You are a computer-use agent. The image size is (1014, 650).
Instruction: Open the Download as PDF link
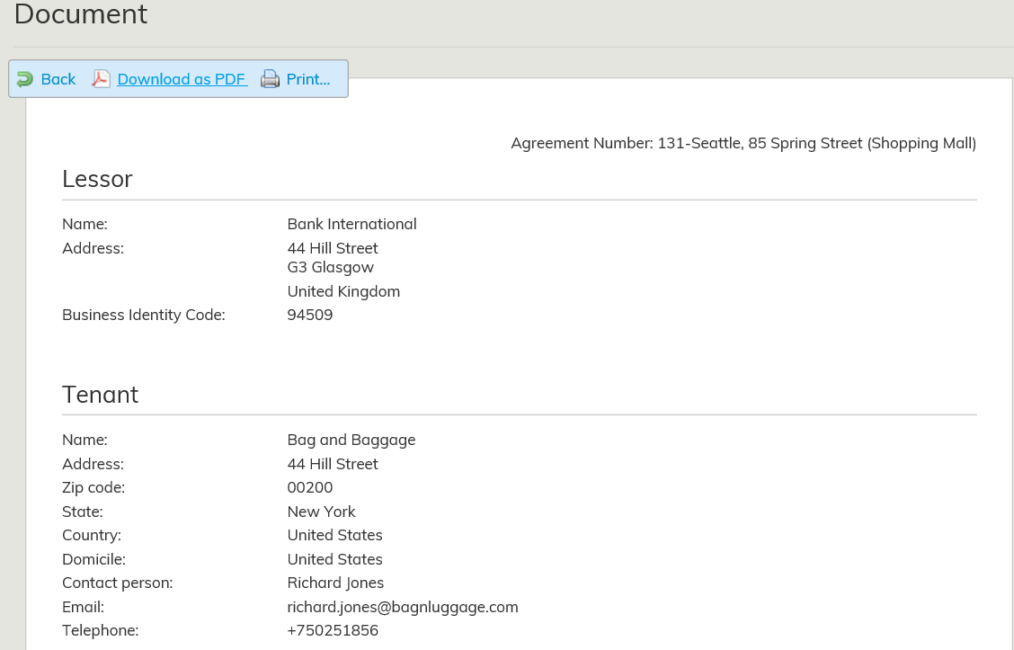(182, 79)
